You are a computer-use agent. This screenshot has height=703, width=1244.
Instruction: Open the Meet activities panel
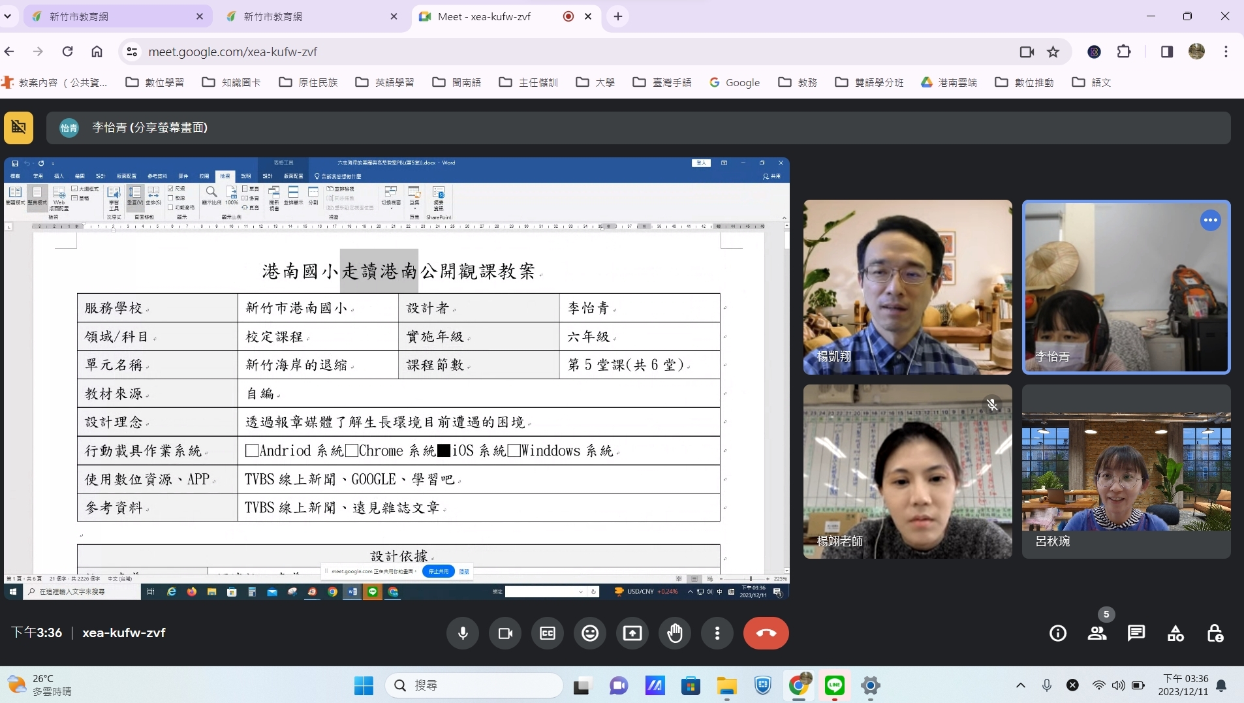point(1175,633)
